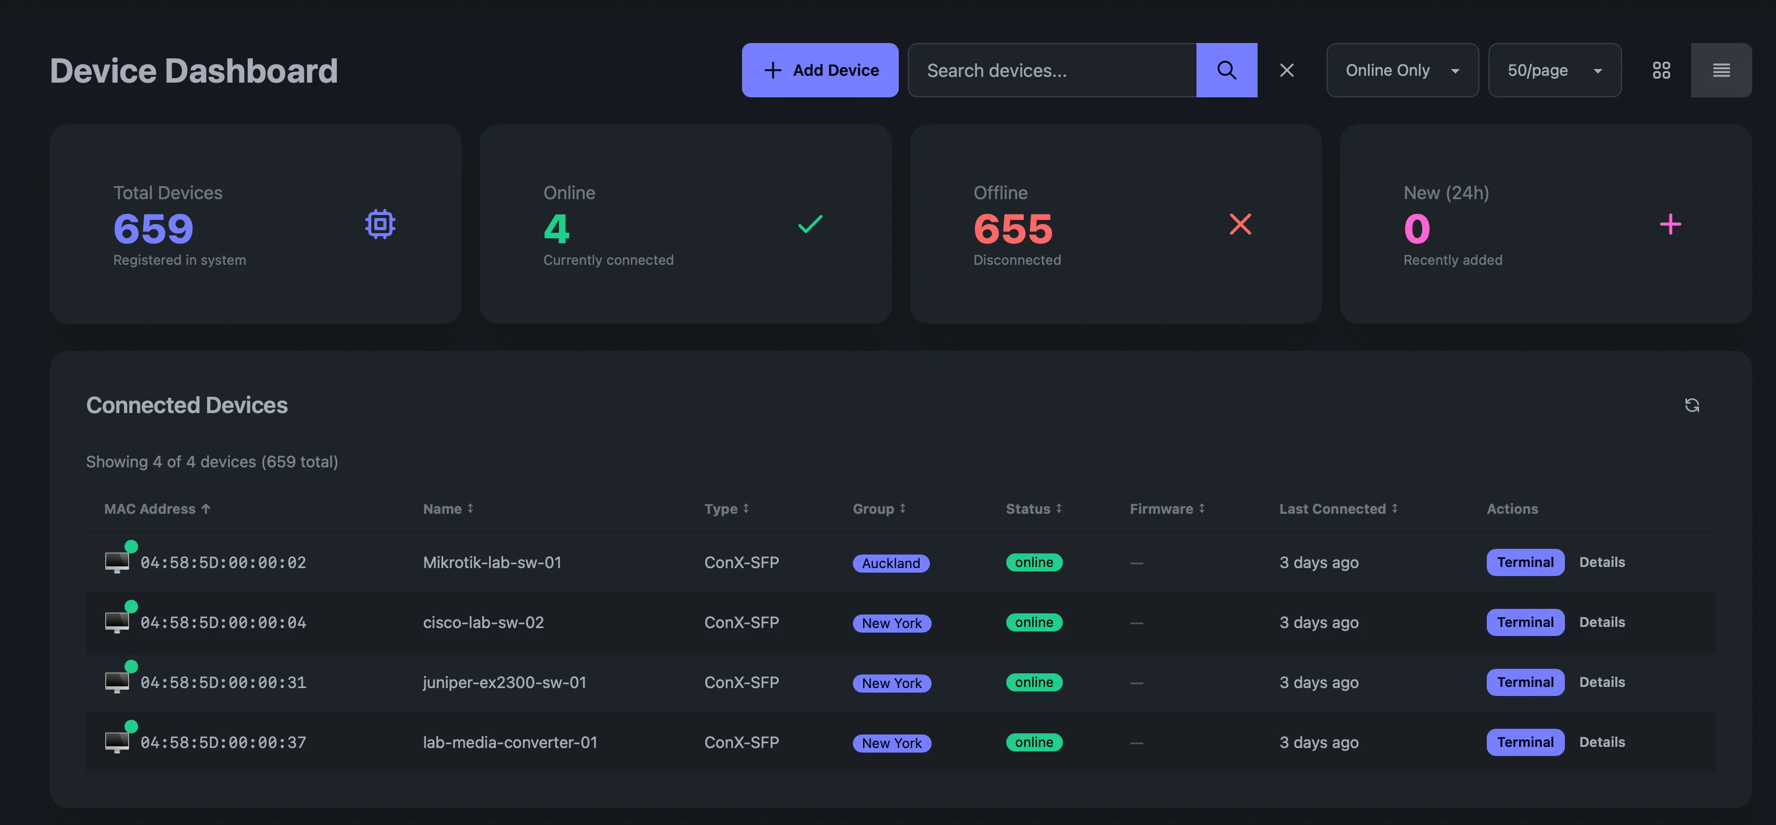Open Terminal for juniper-ex2300-sw-01

pyautogui.click(x=1525, y=682)
